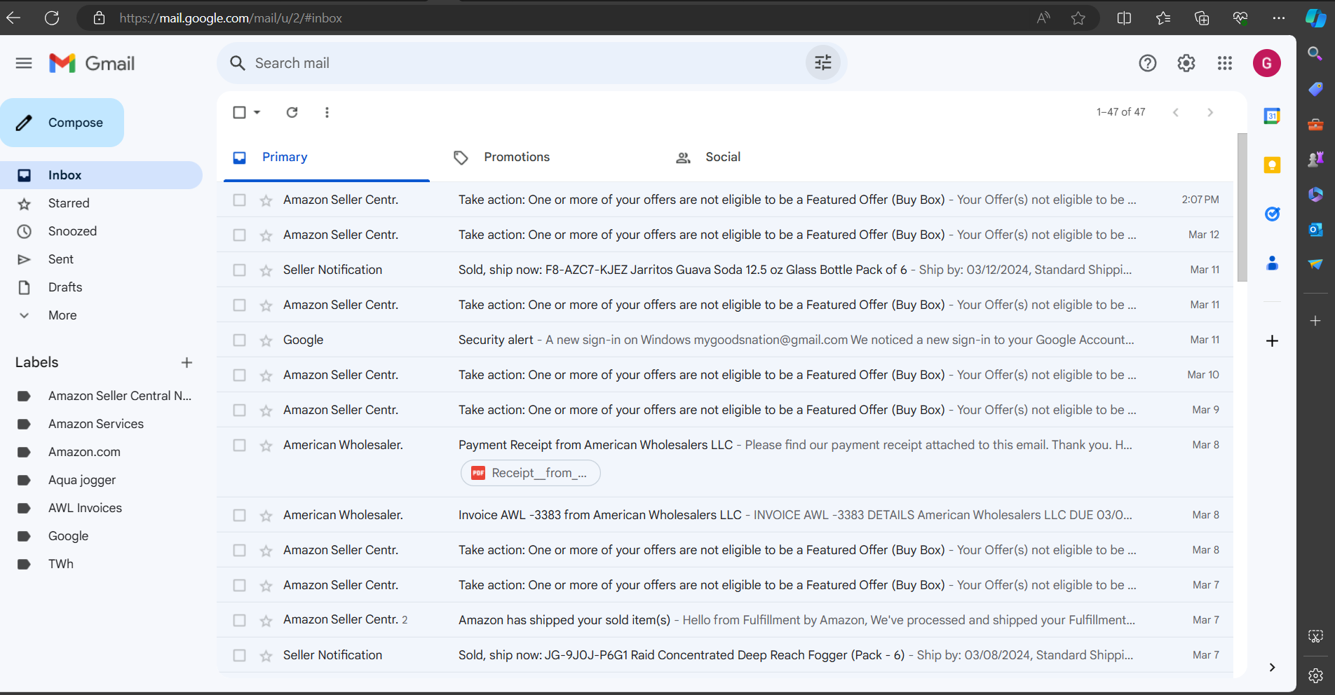Switch to the Primary tab

coord(326,157)
